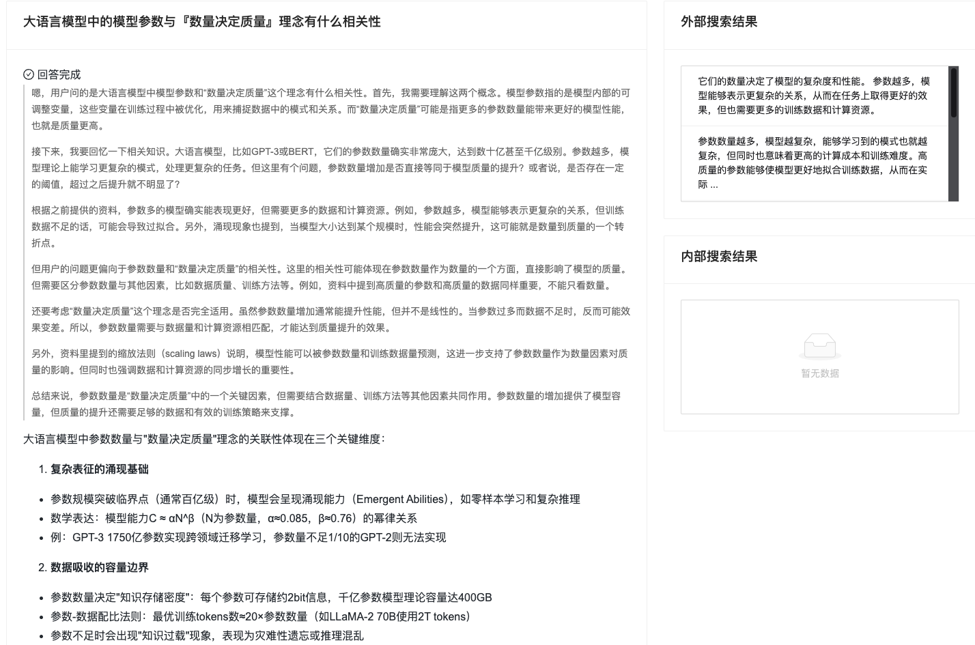Image resolution: width=975 pixels, height=645 pixels.
Task: Click the 暂无数据 placeholder text
Action: point(819,373)
